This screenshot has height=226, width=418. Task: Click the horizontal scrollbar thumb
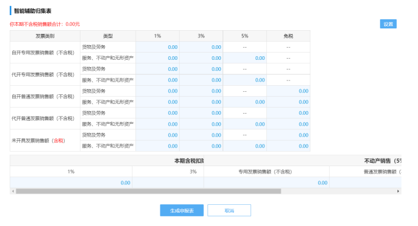click(x=148, y=191)
